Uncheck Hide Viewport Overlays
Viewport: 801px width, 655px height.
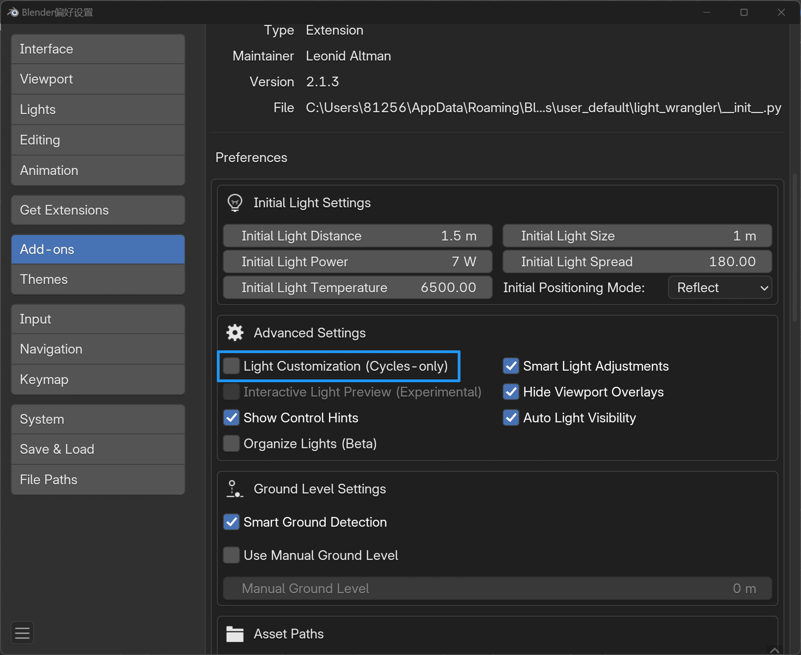[x=511, y=392]
